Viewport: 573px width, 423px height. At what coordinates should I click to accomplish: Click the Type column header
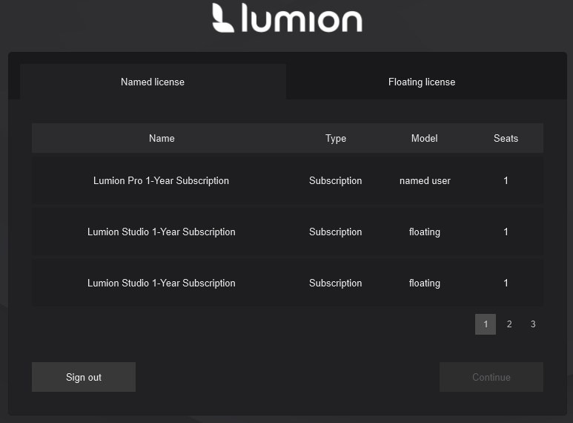pyautogui.click(x=336, y=138)
